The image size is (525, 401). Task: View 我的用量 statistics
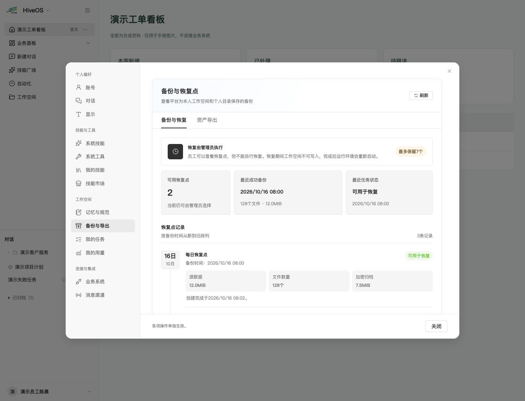[x=103, y=253]
